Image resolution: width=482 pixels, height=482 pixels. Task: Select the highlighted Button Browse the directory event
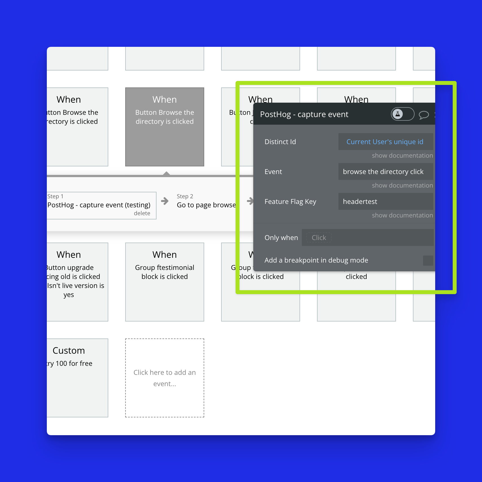[165, 127]
